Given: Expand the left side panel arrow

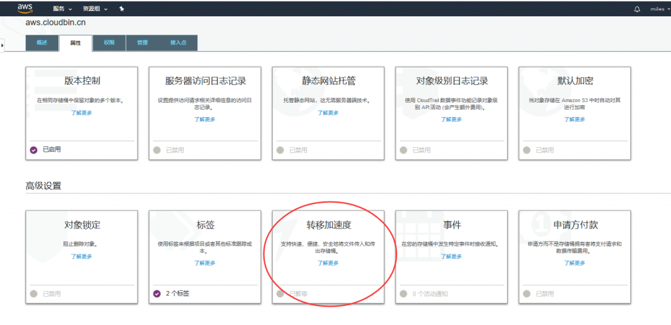Looking at the screenshot, I should point(2,45).
